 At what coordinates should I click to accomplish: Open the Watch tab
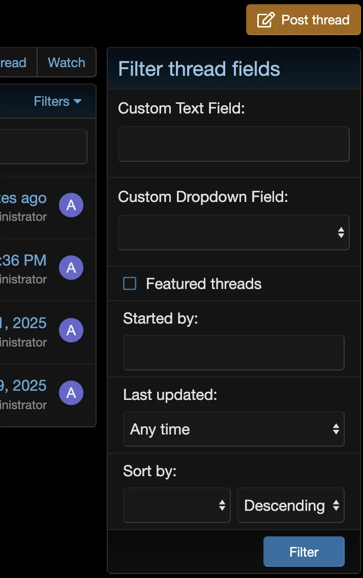point(67,63)
